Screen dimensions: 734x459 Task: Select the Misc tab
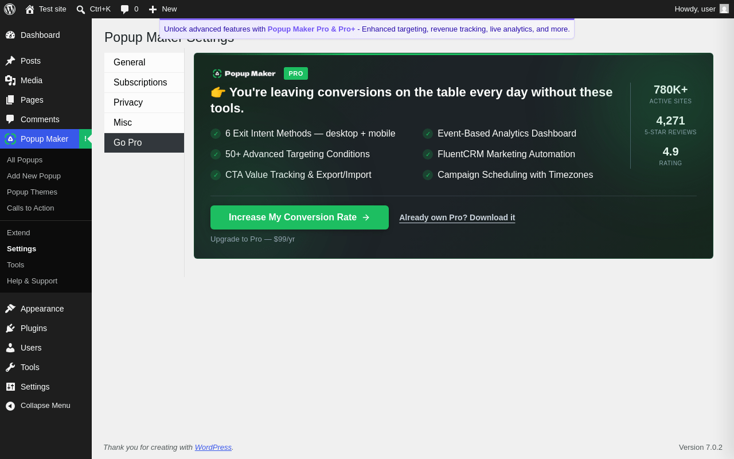point(144,123)
